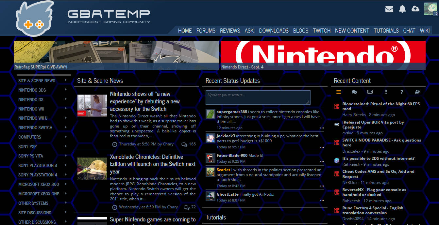Show questions via the question mark icon
The image size is (439, 225).
click(x=402, y=92)
